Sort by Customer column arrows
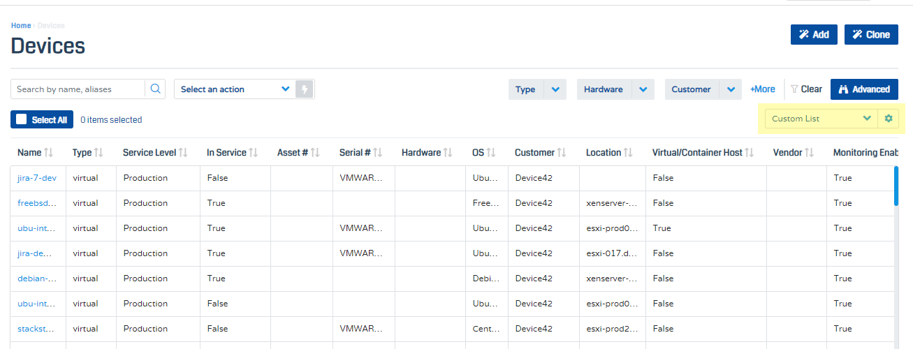913x349 pixels. point(562,153)
